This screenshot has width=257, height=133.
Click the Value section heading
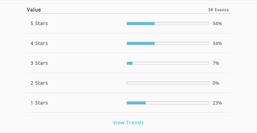coord(34,10)
